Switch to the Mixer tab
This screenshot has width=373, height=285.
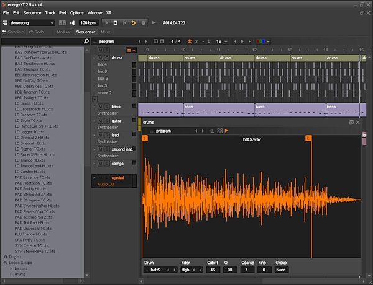click(106, 32)
